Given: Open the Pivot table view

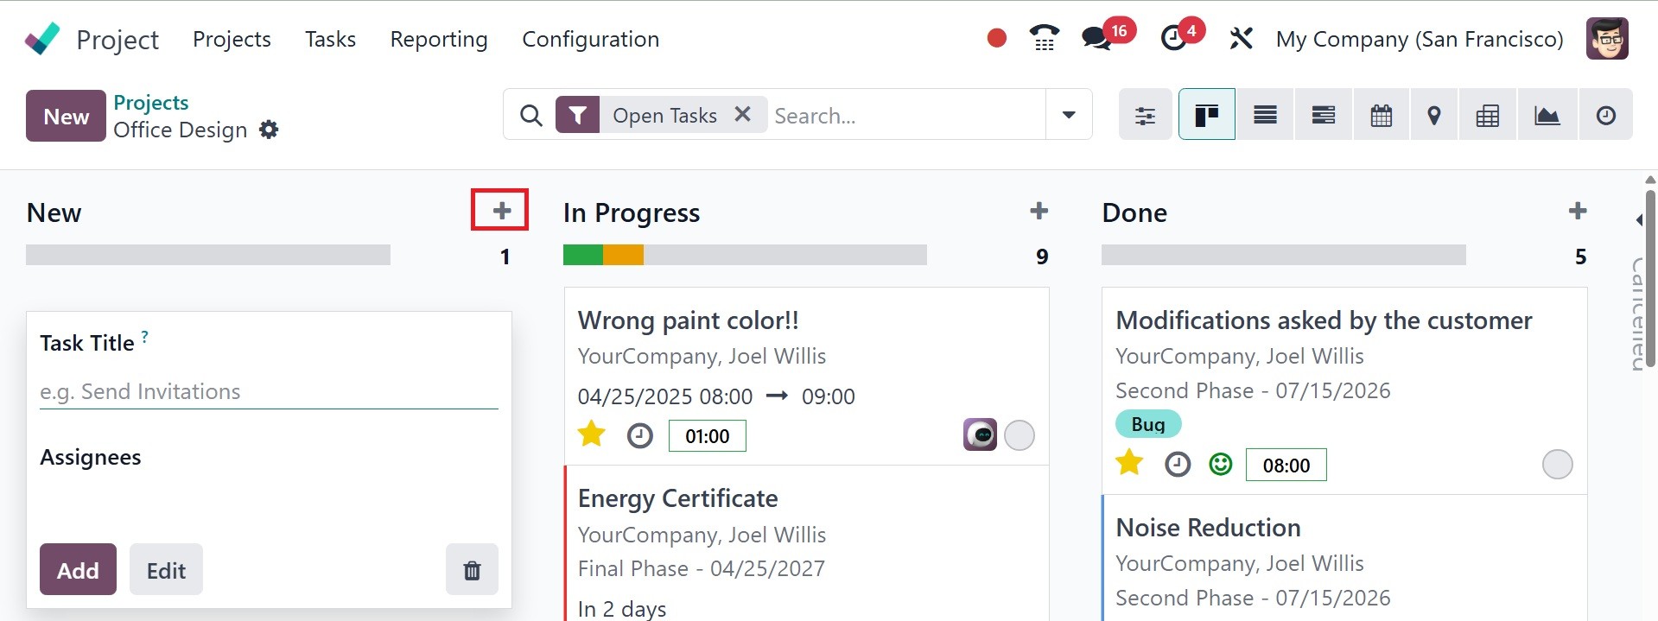Looking at the screenshot, I should [1487, 115].
